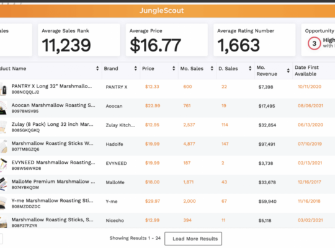Sort by Mo. Revenue column arrows
Image resolution: width=335 pixels, height=248 pixels.
(288, 71)
